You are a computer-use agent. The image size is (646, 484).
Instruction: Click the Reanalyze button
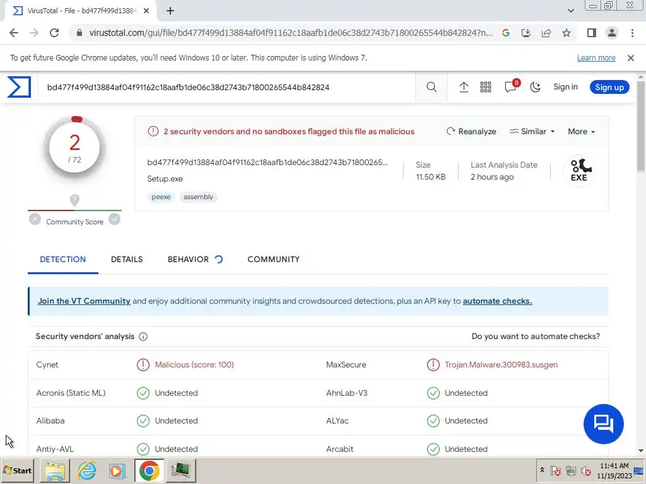(x=471, y=132)
